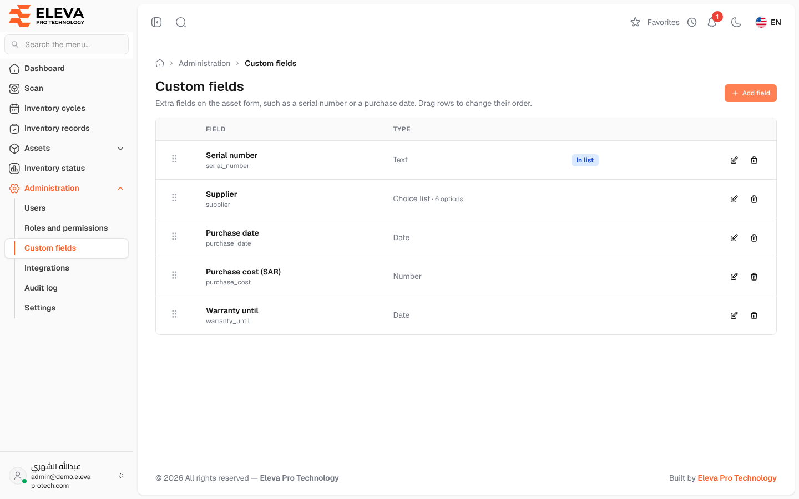
Task: Click the Warranty until drag handle
Action: 174,314
